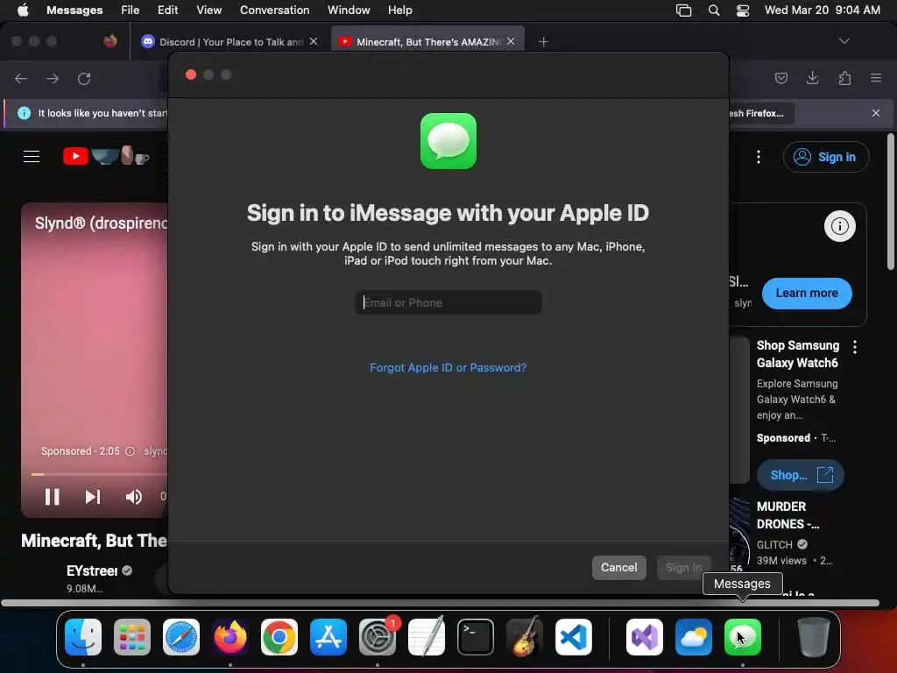Screen dimensions: 897x673
Task: Open the View menu
Action: (x=208, y=10)
